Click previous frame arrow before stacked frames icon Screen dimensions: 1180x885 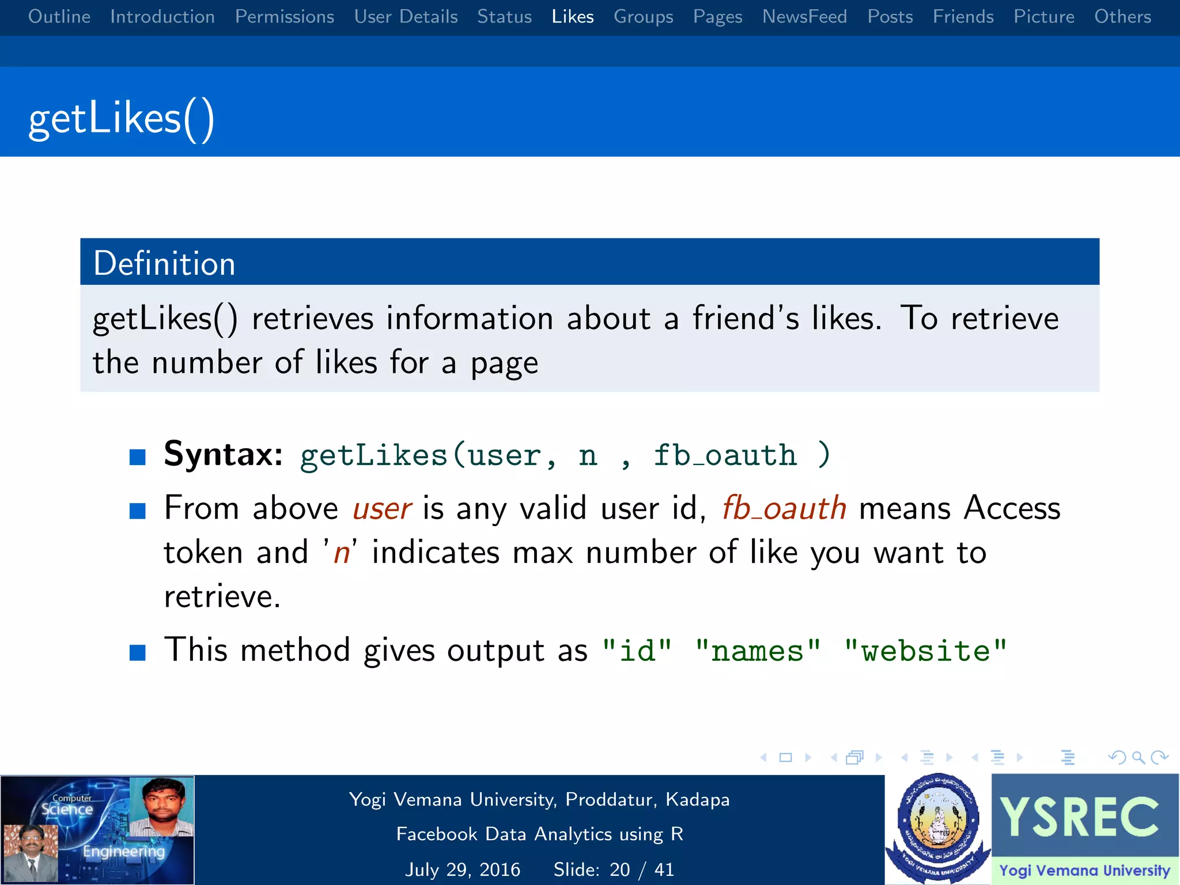[x=834, y=758]
